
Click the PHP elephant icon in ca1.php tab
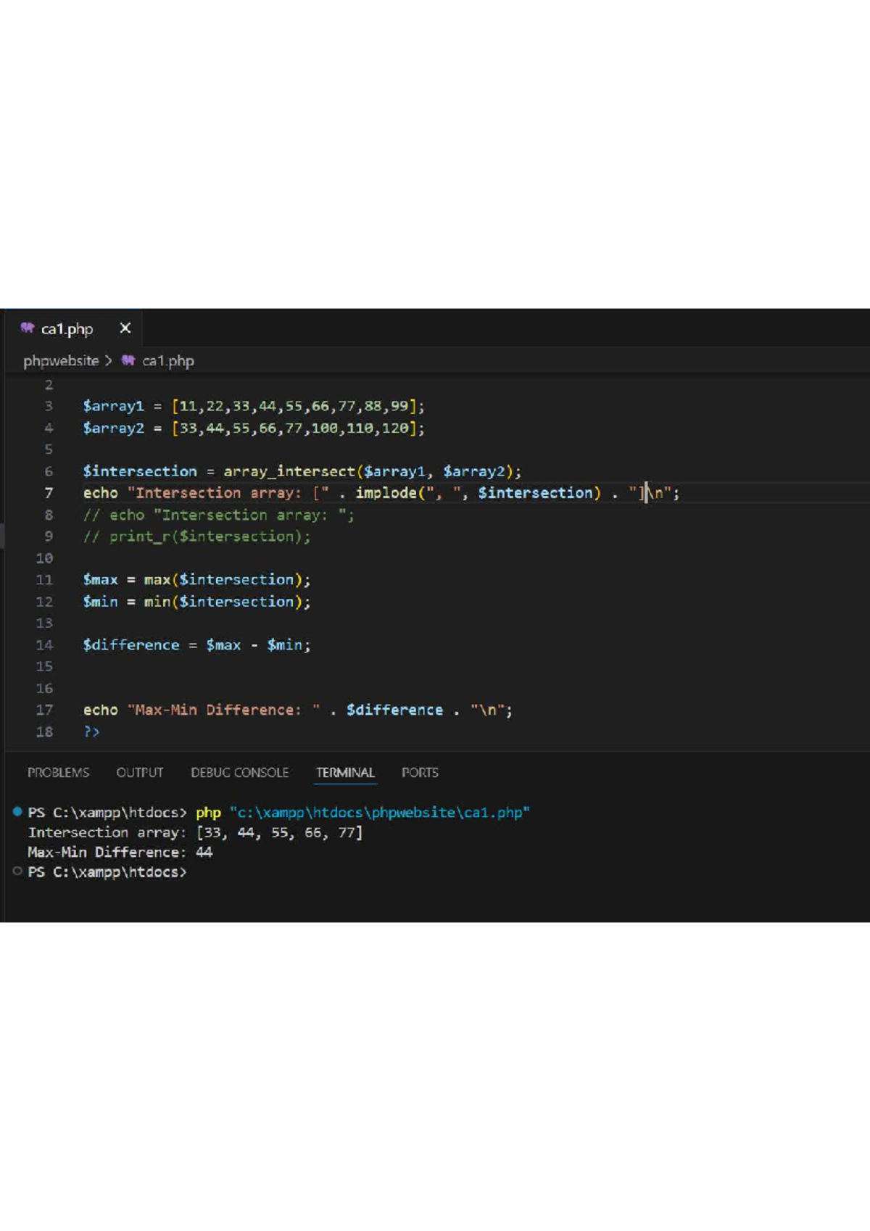[28, 328]
